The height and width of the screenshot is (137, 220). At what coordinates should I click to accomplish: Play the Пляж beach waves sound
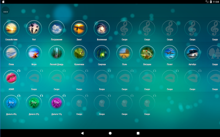[11, 53]
